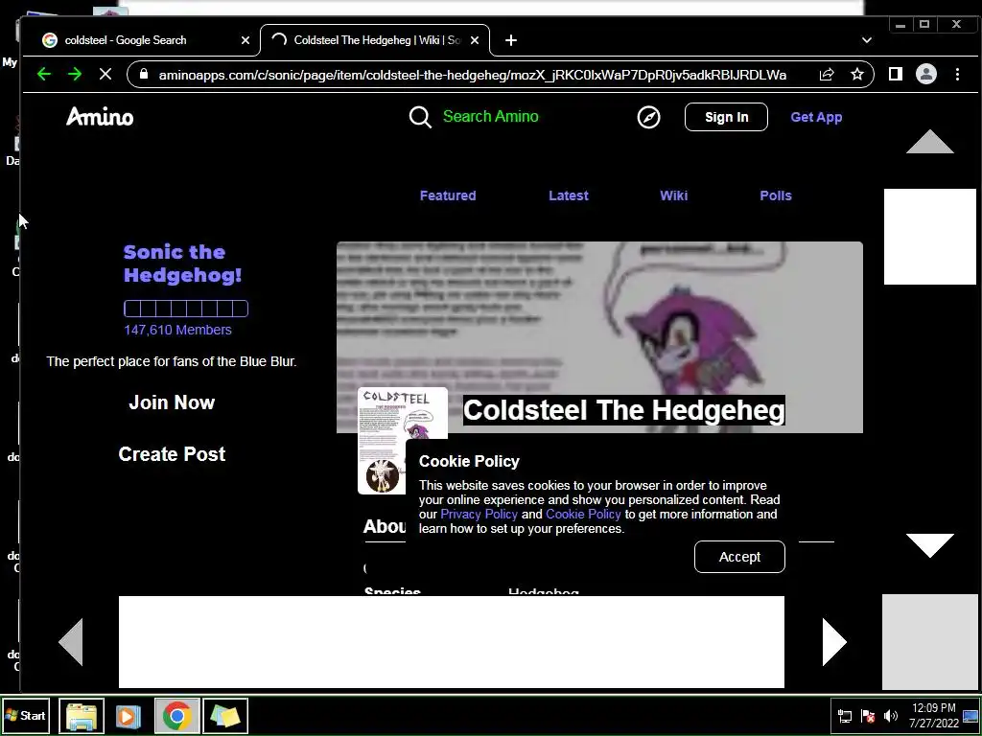Click Create Post
Image resolution: width=982 pixels, height=736 pixels.
click(x=172, y=454)
